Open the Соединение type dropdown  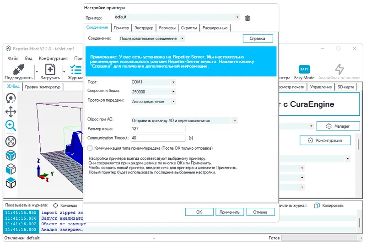point(152,38)
